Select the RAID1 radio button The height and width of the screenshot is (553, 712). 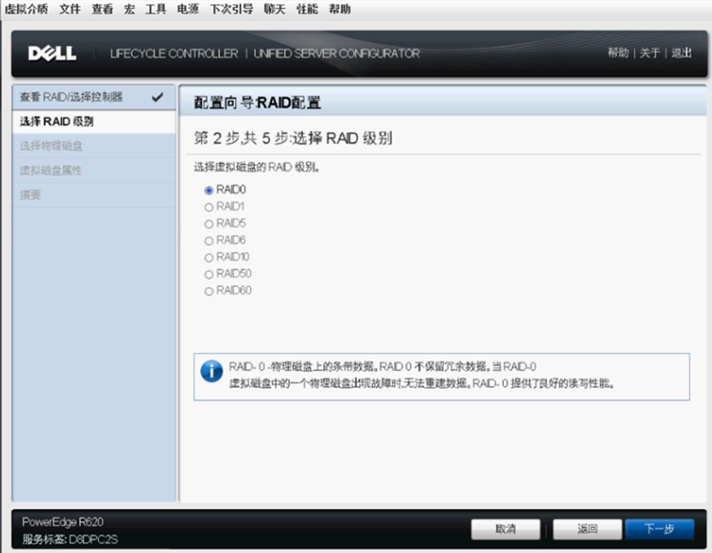209,208
